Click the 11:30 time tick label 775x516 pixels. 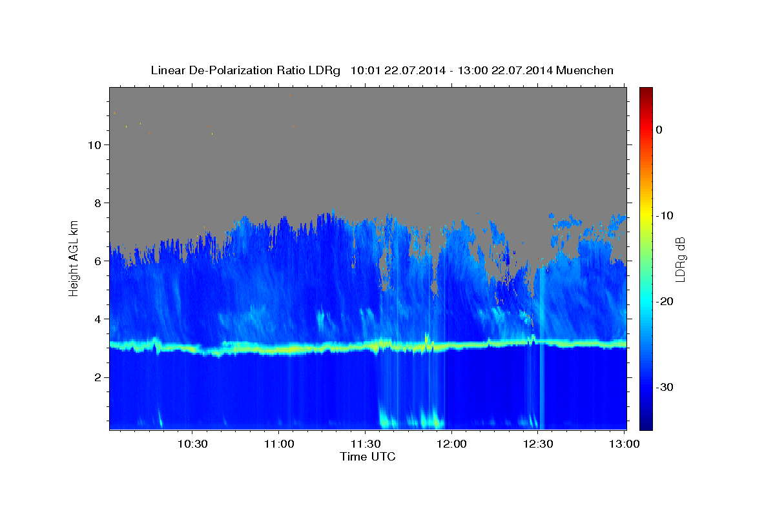pyautogui.click(x=365, y=444)
